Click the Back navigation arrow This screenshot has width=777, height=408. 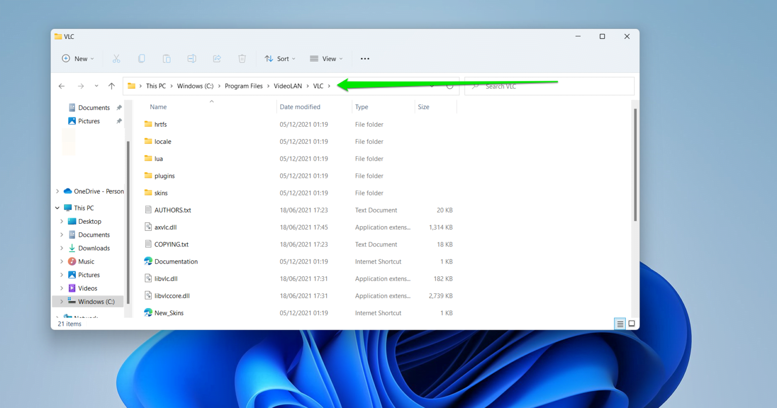click(61, 86)
